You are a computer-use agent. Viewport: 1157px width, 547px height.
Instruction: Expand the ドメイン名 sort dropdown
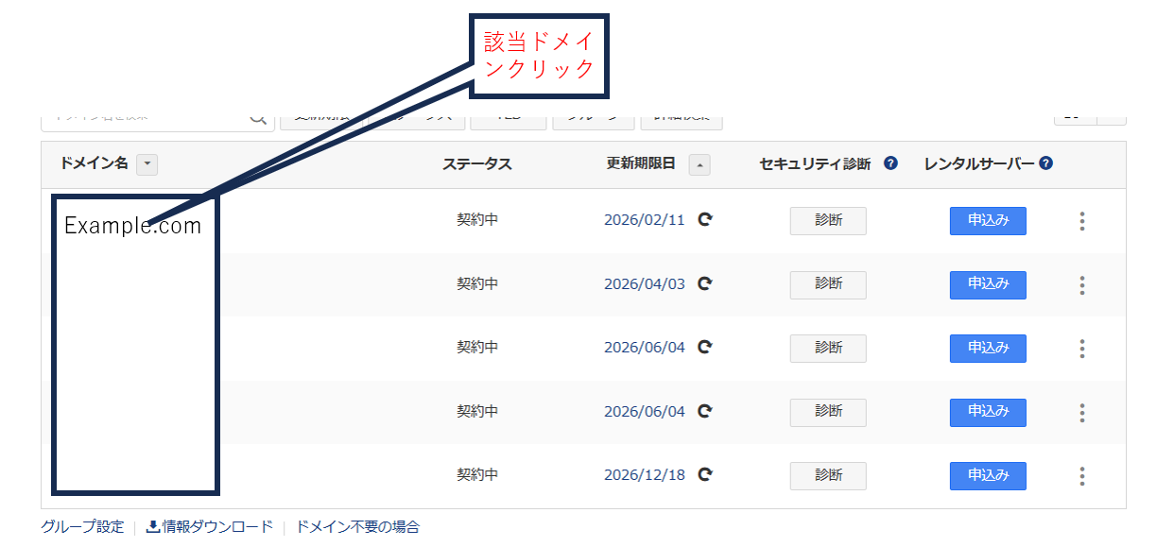[147, 164]
